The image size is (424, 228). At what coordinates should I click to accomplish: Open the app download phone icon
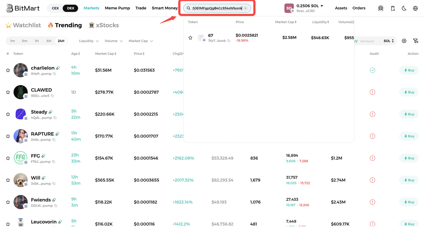(393, 8)
